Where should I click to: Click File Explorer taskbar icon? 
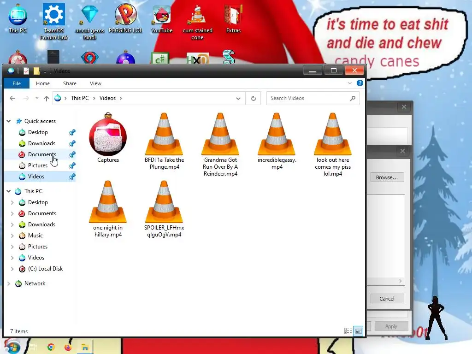85,347
